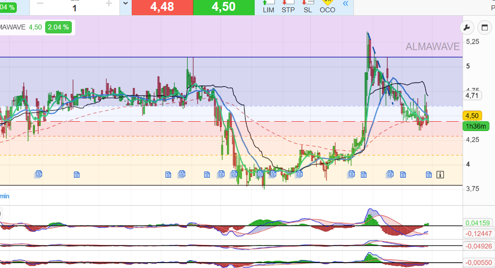Screen dimensions: 495x268
Task: Open the news document icon beside the info icon
Action: click(429, 174)
